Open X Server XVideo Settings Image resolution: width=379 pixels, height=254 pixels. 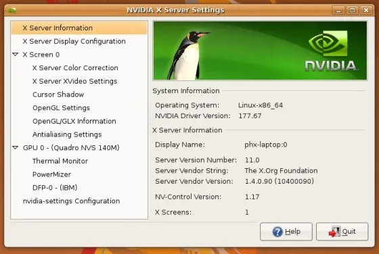coord(74,81)
